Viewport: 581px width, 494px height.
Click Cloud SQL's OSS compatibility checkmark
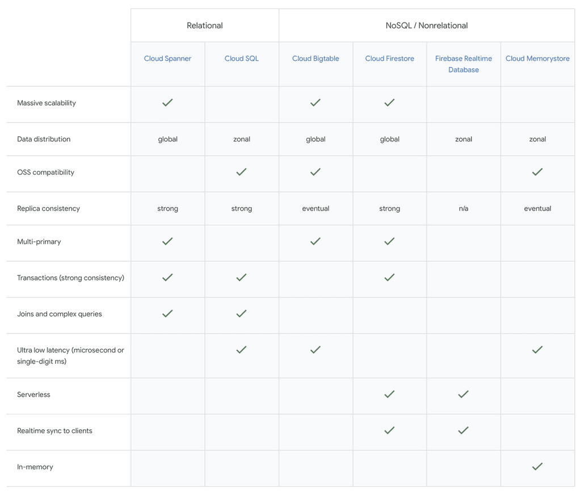(x=241, y=172)
